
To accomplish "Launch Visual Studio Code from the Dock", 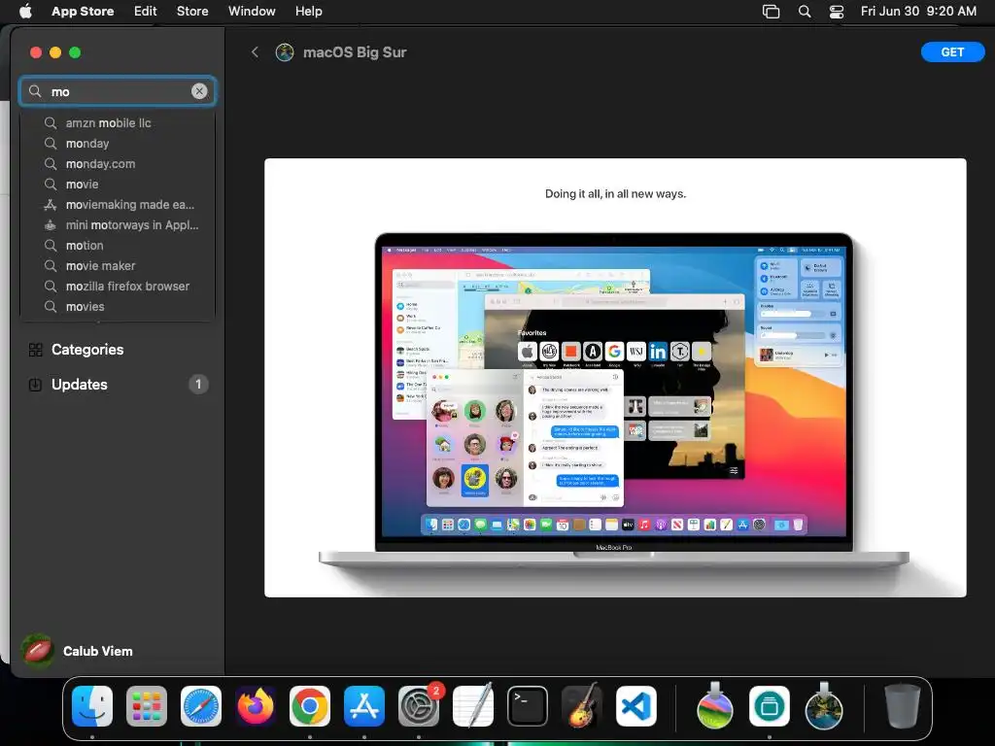I will pyautogui.click(x=636, y=706).
